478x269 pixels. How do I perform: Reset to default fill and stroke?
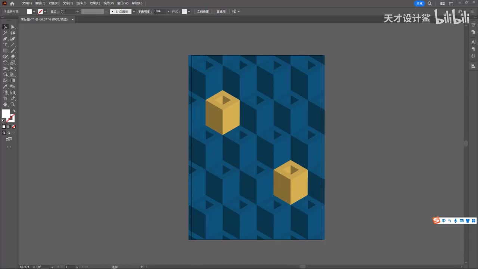3,121
